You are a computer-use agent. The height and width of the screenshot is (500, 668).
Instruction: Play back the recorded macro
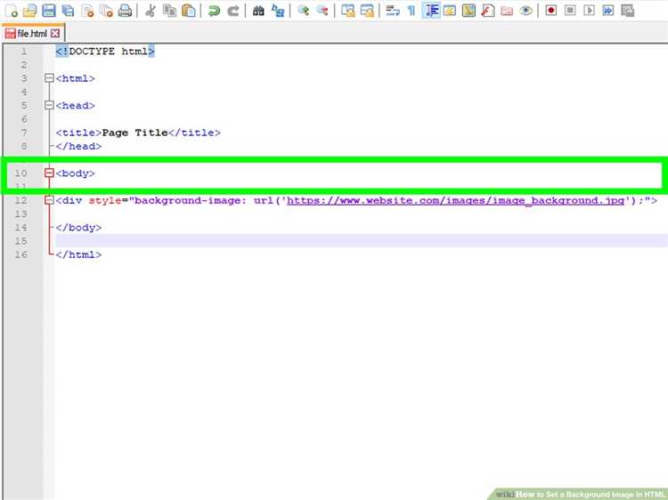coord(589,11)
